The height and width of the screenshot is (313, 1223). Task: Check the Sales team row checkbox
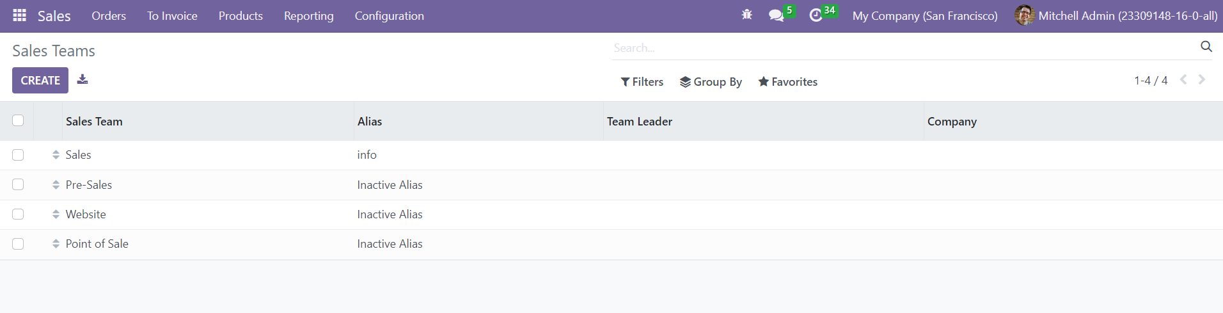click(x=18, y=155)
